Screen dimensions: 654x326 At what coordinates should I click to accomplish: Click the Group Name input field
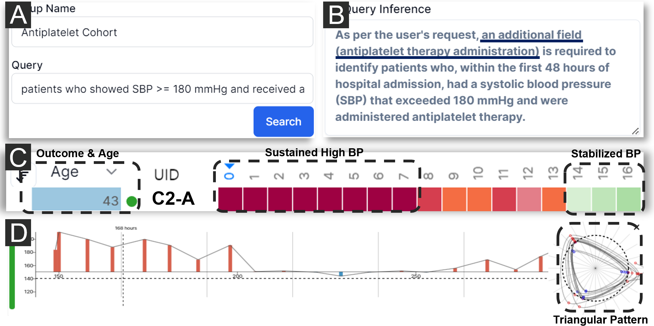point(162,32)
